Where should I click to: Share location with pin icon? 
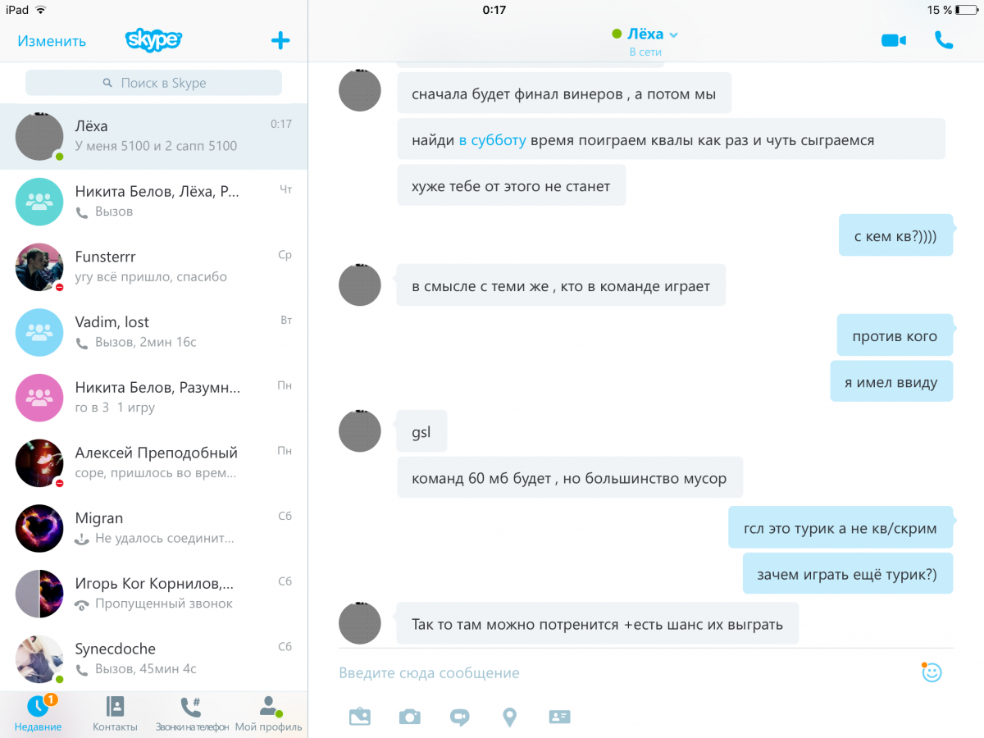point(510,717)
